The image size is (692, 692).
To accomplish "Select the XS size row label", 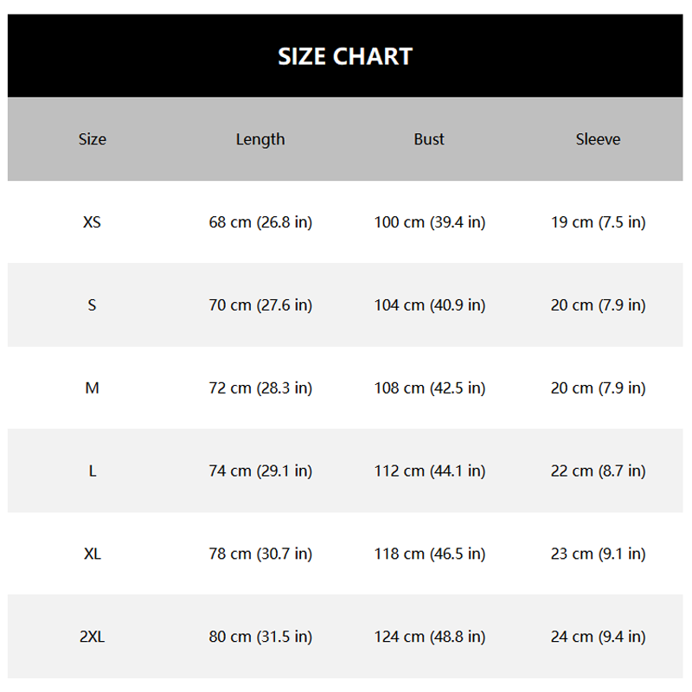I will [93, 222].
